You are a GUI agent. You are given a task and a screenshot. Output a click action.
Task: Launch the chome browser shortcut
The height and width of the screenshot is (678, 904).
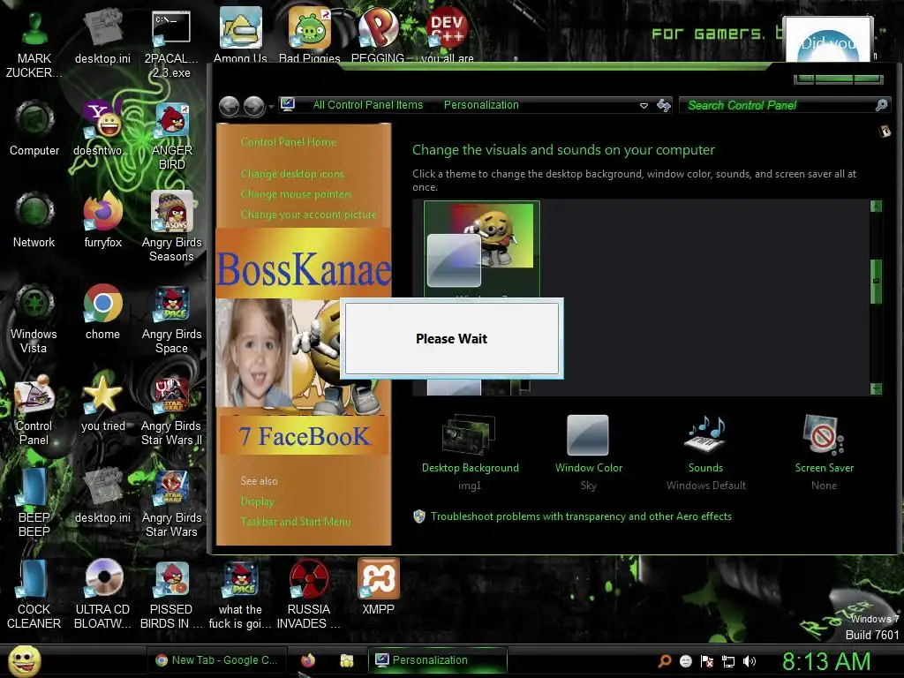[102, 313]
